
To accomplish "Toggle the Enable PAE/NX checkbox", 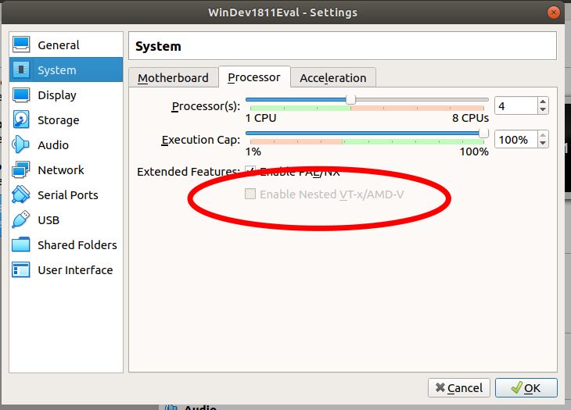I will pos(250,171).
